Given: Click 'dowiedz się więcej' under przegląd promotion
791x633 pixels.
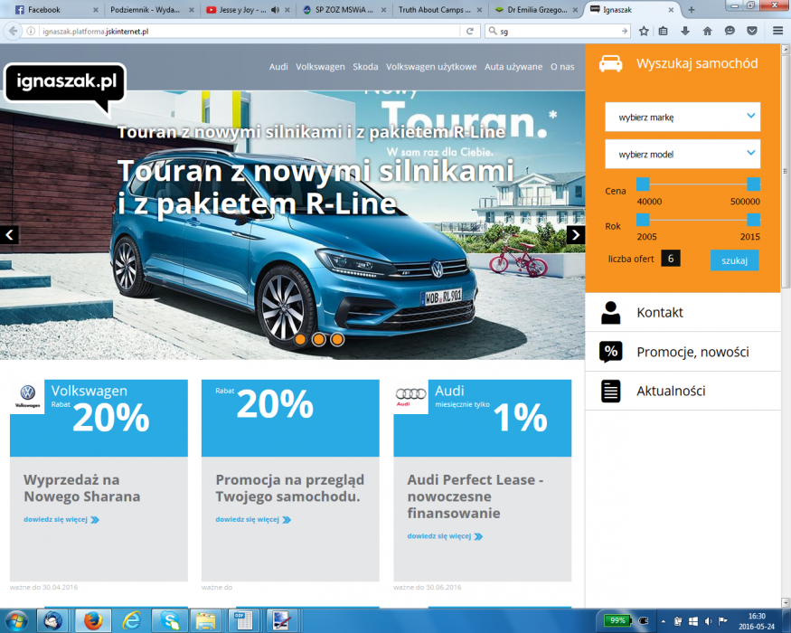Looking at the screenshot, I should (x=253, y=519).
